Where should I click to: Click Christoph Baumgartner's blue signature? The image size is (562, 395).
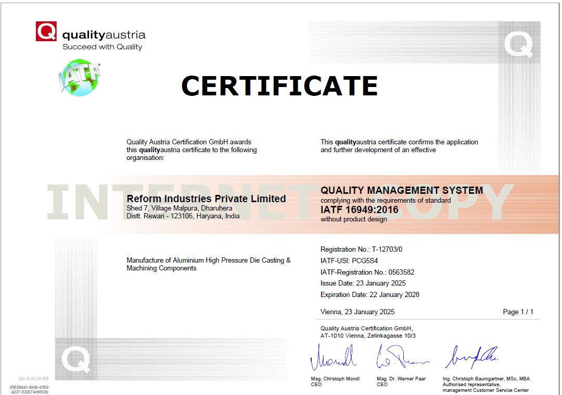(x=471, y=357)
